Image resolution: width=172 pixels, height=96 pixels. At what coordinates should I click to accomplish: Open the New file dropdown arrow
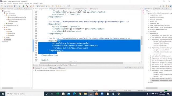point(3,6)
